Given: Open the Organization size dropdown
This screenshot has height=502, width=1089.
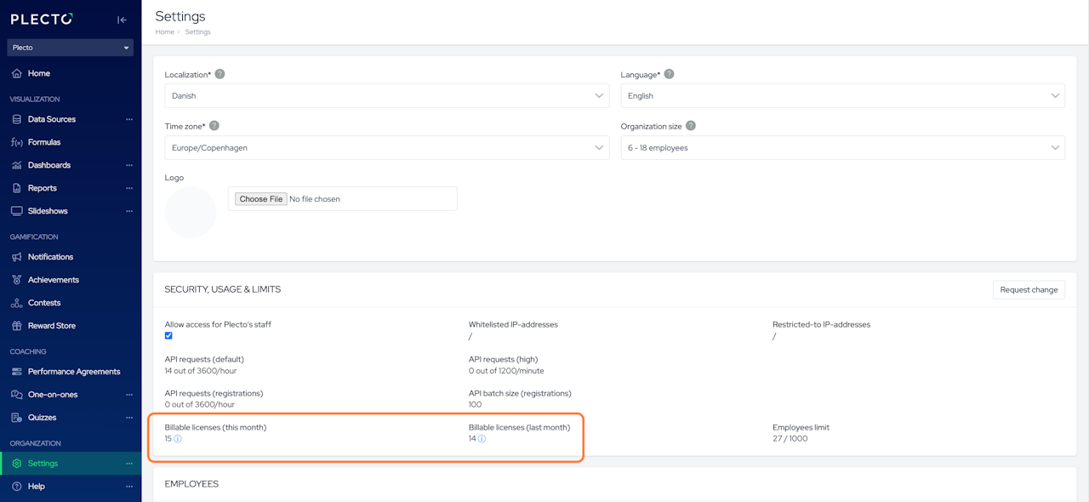Looking at the screenshot, I should (842, 148).
